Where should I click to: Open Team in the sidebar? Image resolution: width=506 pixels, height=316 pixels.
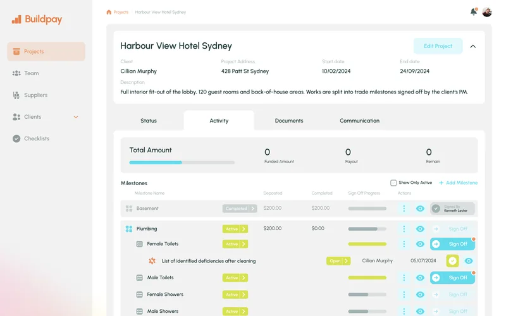(x=46, y=73)
